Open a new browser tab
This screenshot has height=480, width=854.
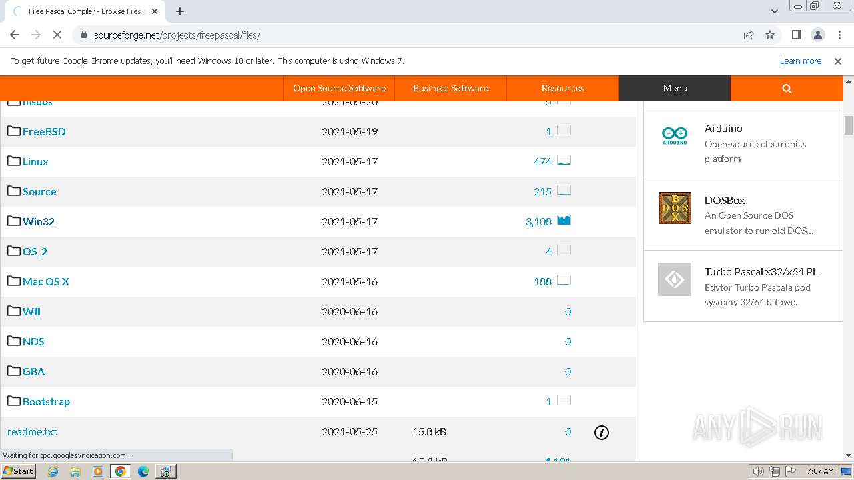click(180, 11)
